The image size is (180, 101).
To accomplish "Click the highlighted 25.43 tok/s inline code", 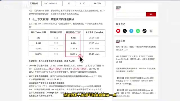I will point(80,69).
